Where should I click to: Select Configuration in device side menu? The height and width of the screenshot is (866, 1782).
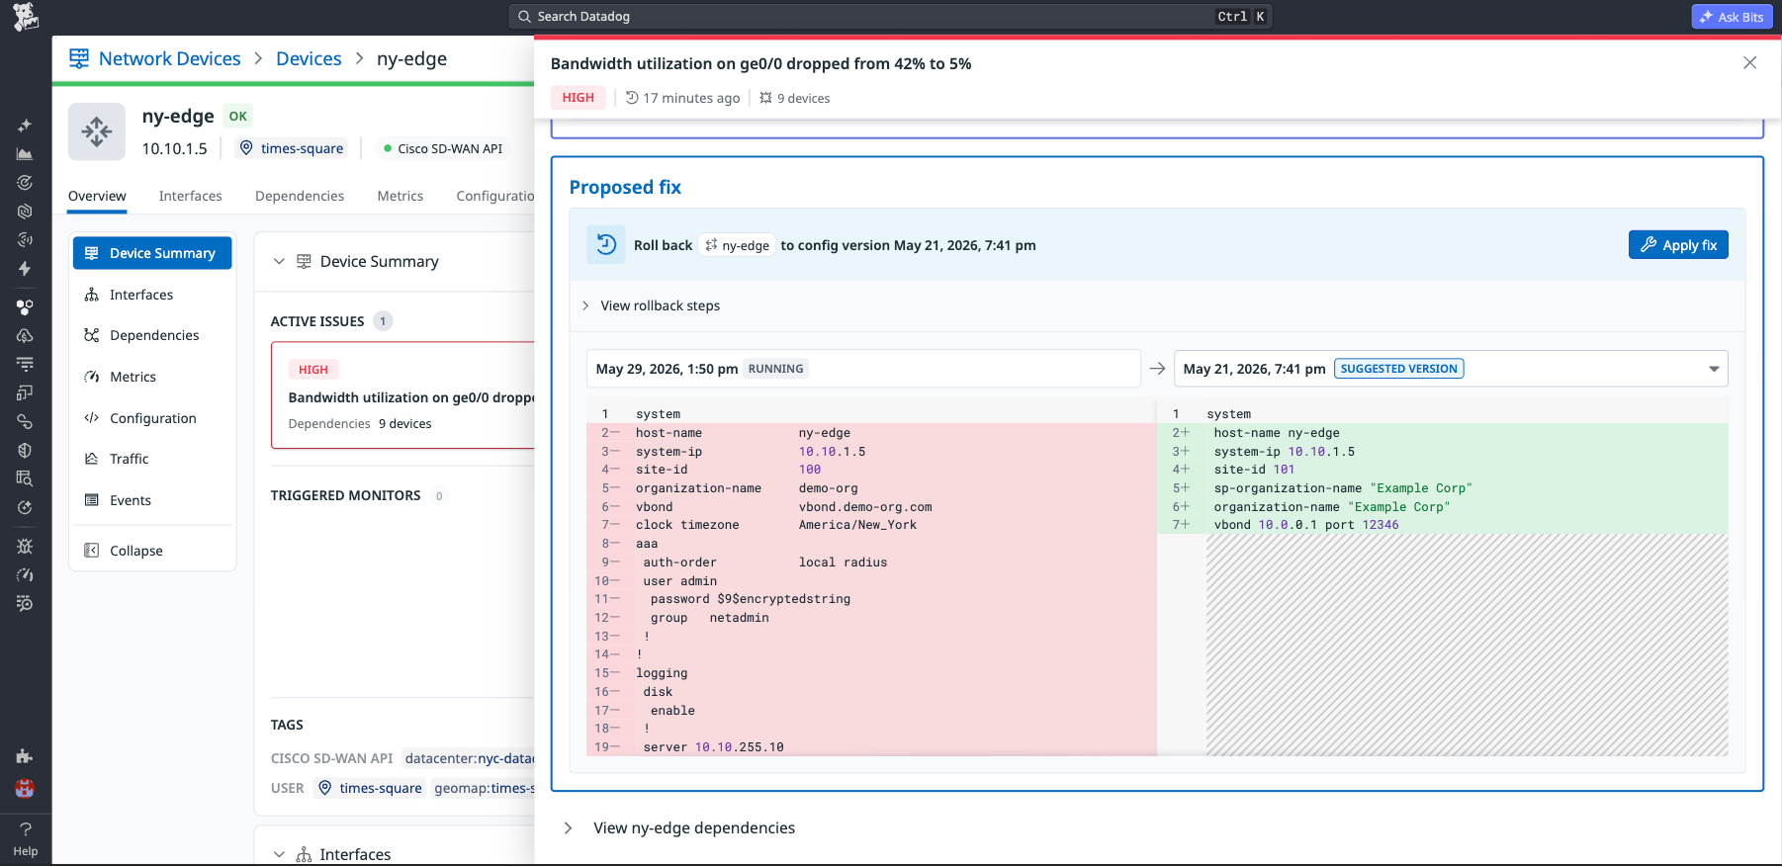[x=152, y=418]
